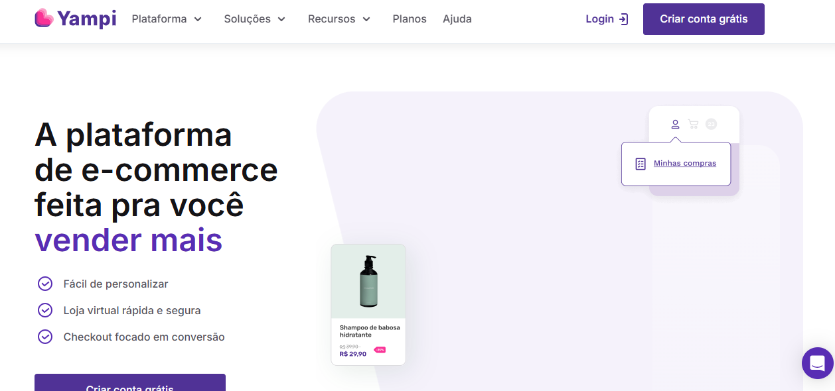835x391 pixels.
Task: Click the text Checkout focado em conversão
Action: coord(144,337)
